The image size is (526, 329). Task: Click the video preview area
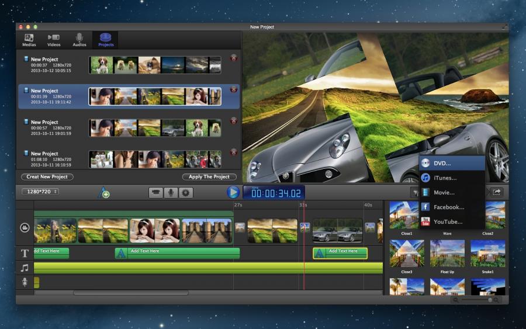[375, 108]
